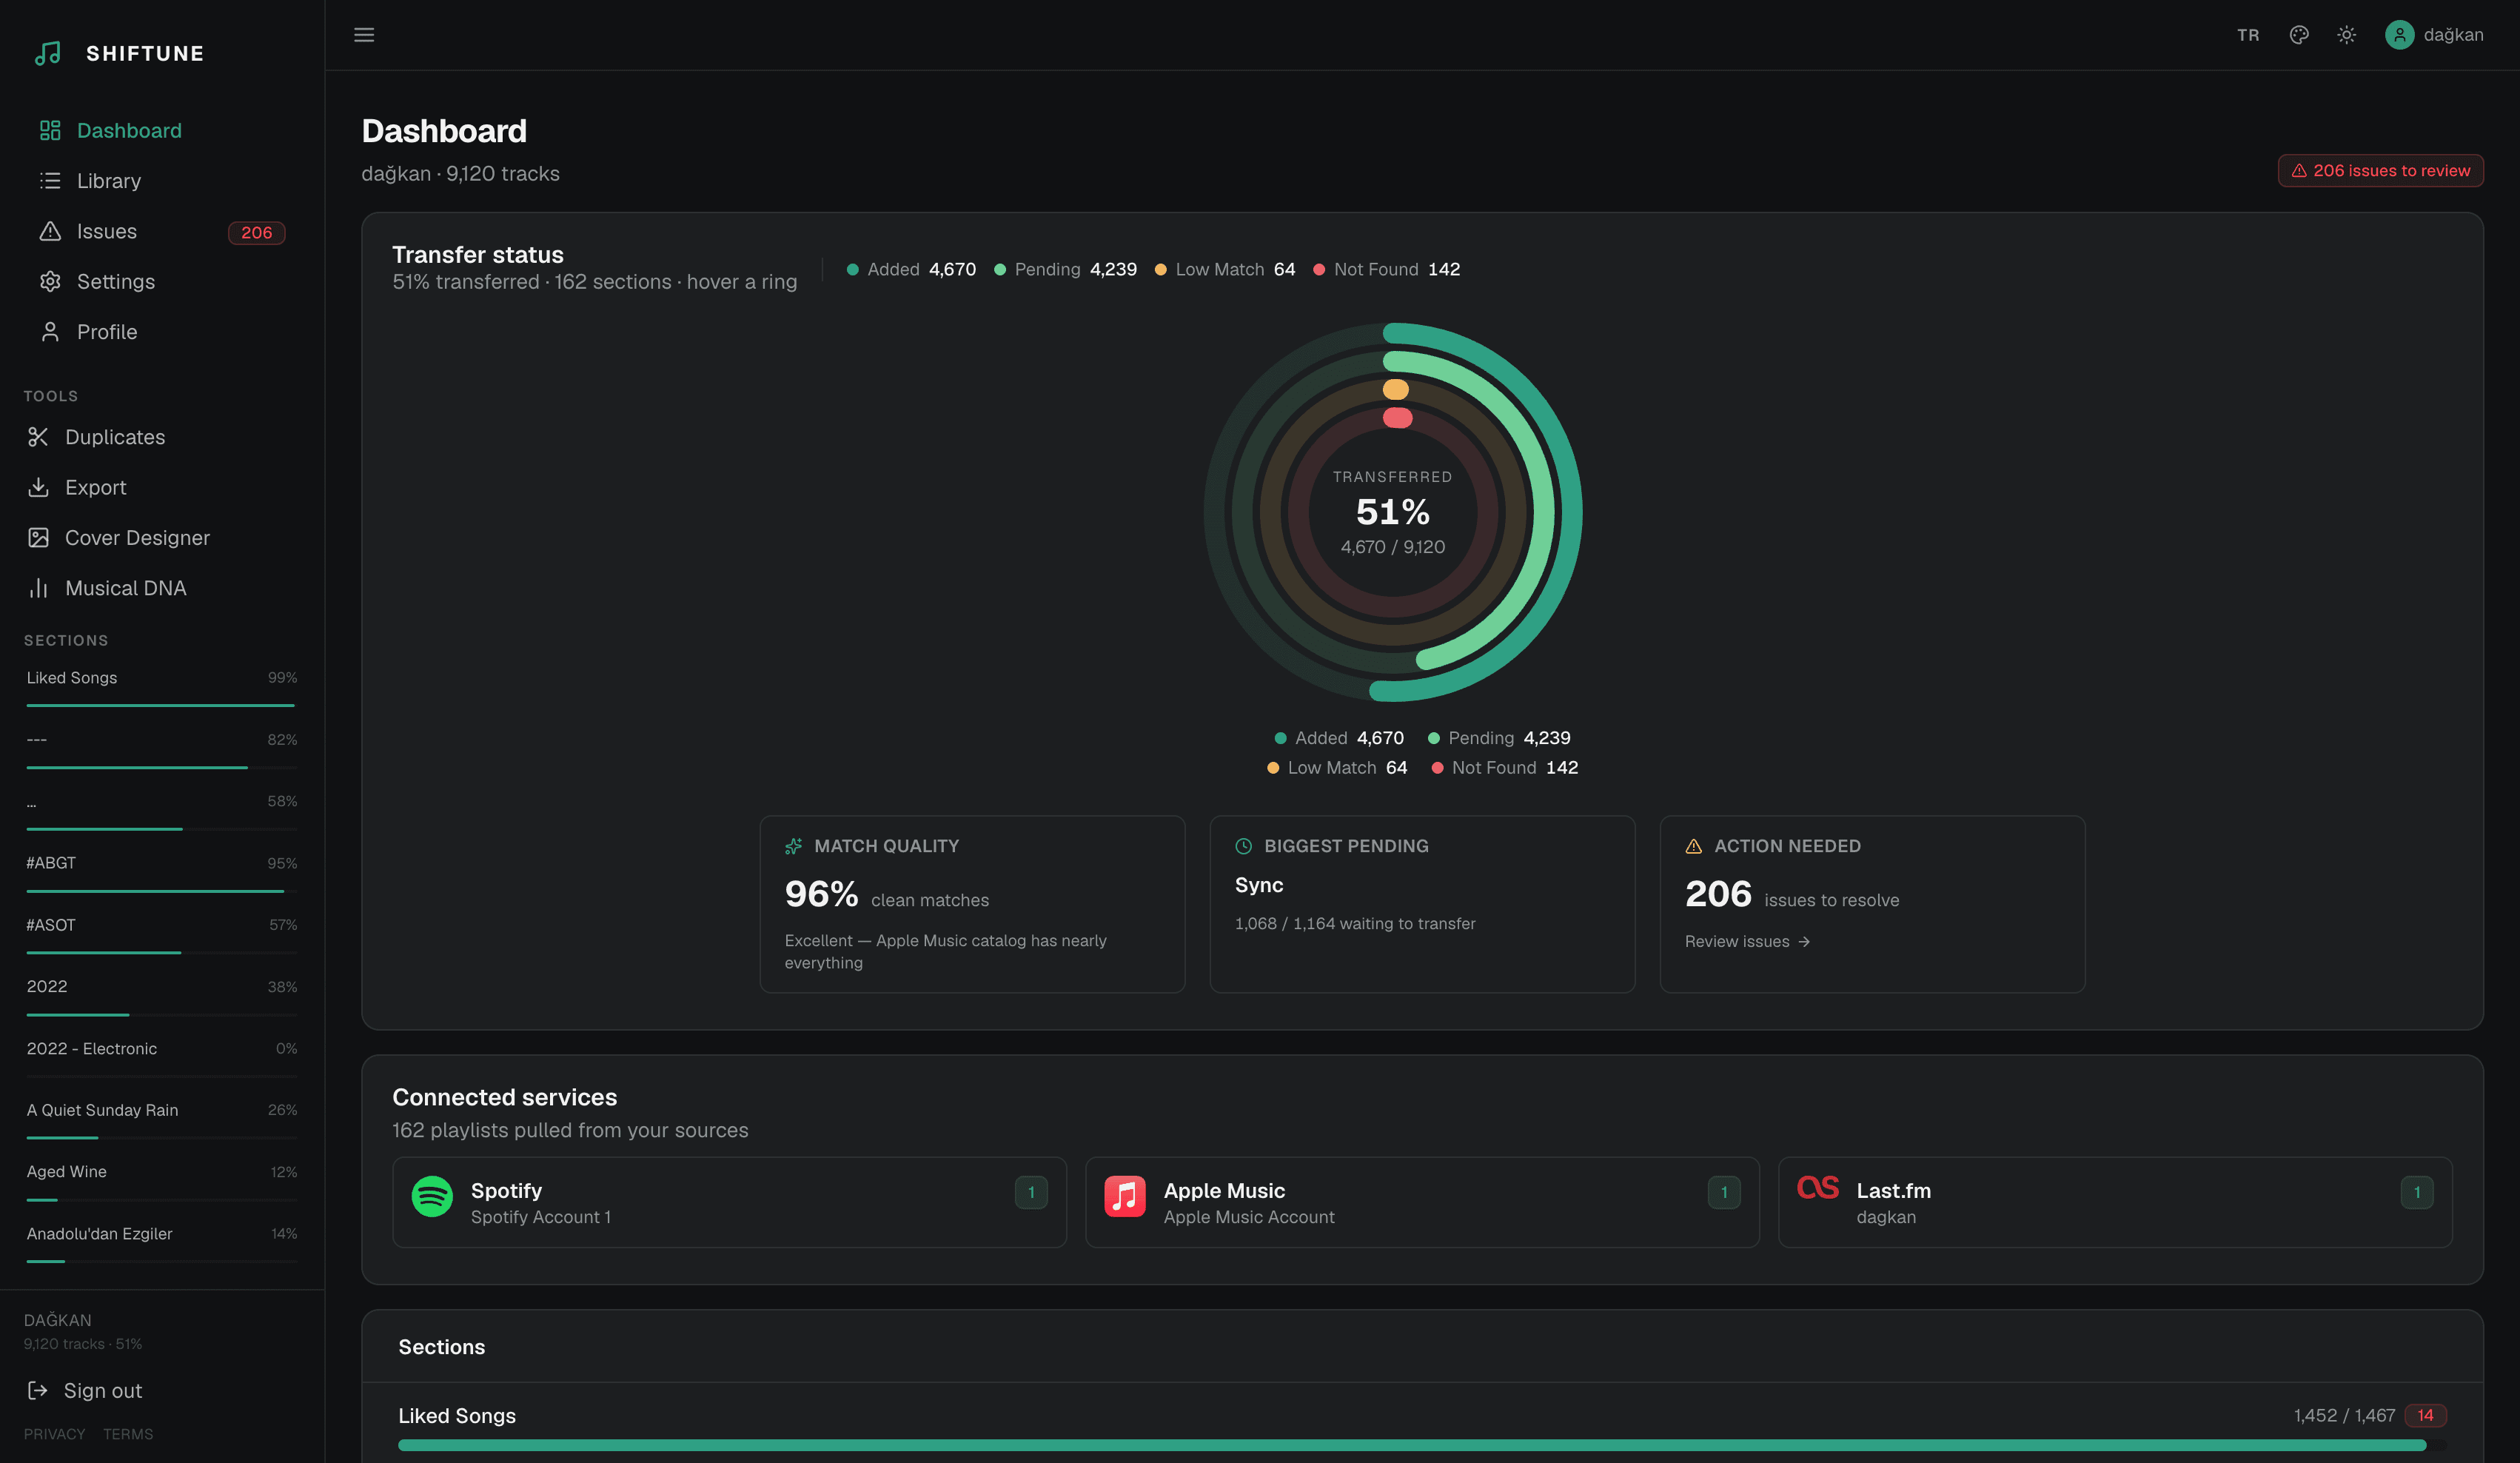Click the Transferred 51% center label
The width and height of the screenshot is (2520, 1463).
[1393, 512]
